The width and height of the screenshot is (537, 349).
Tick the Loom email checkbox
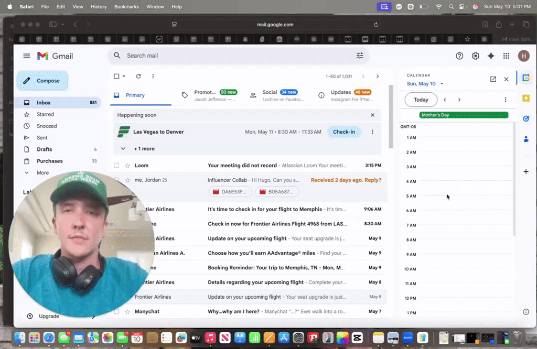(x=116, y=166)
